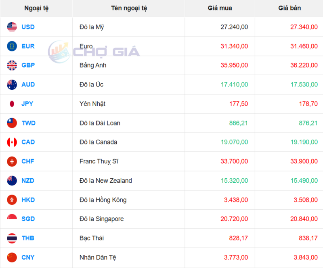The width and height of the screenshot is (323, 268).
Task: Open the EUR currency link
Action: click(x=28, y=46)
